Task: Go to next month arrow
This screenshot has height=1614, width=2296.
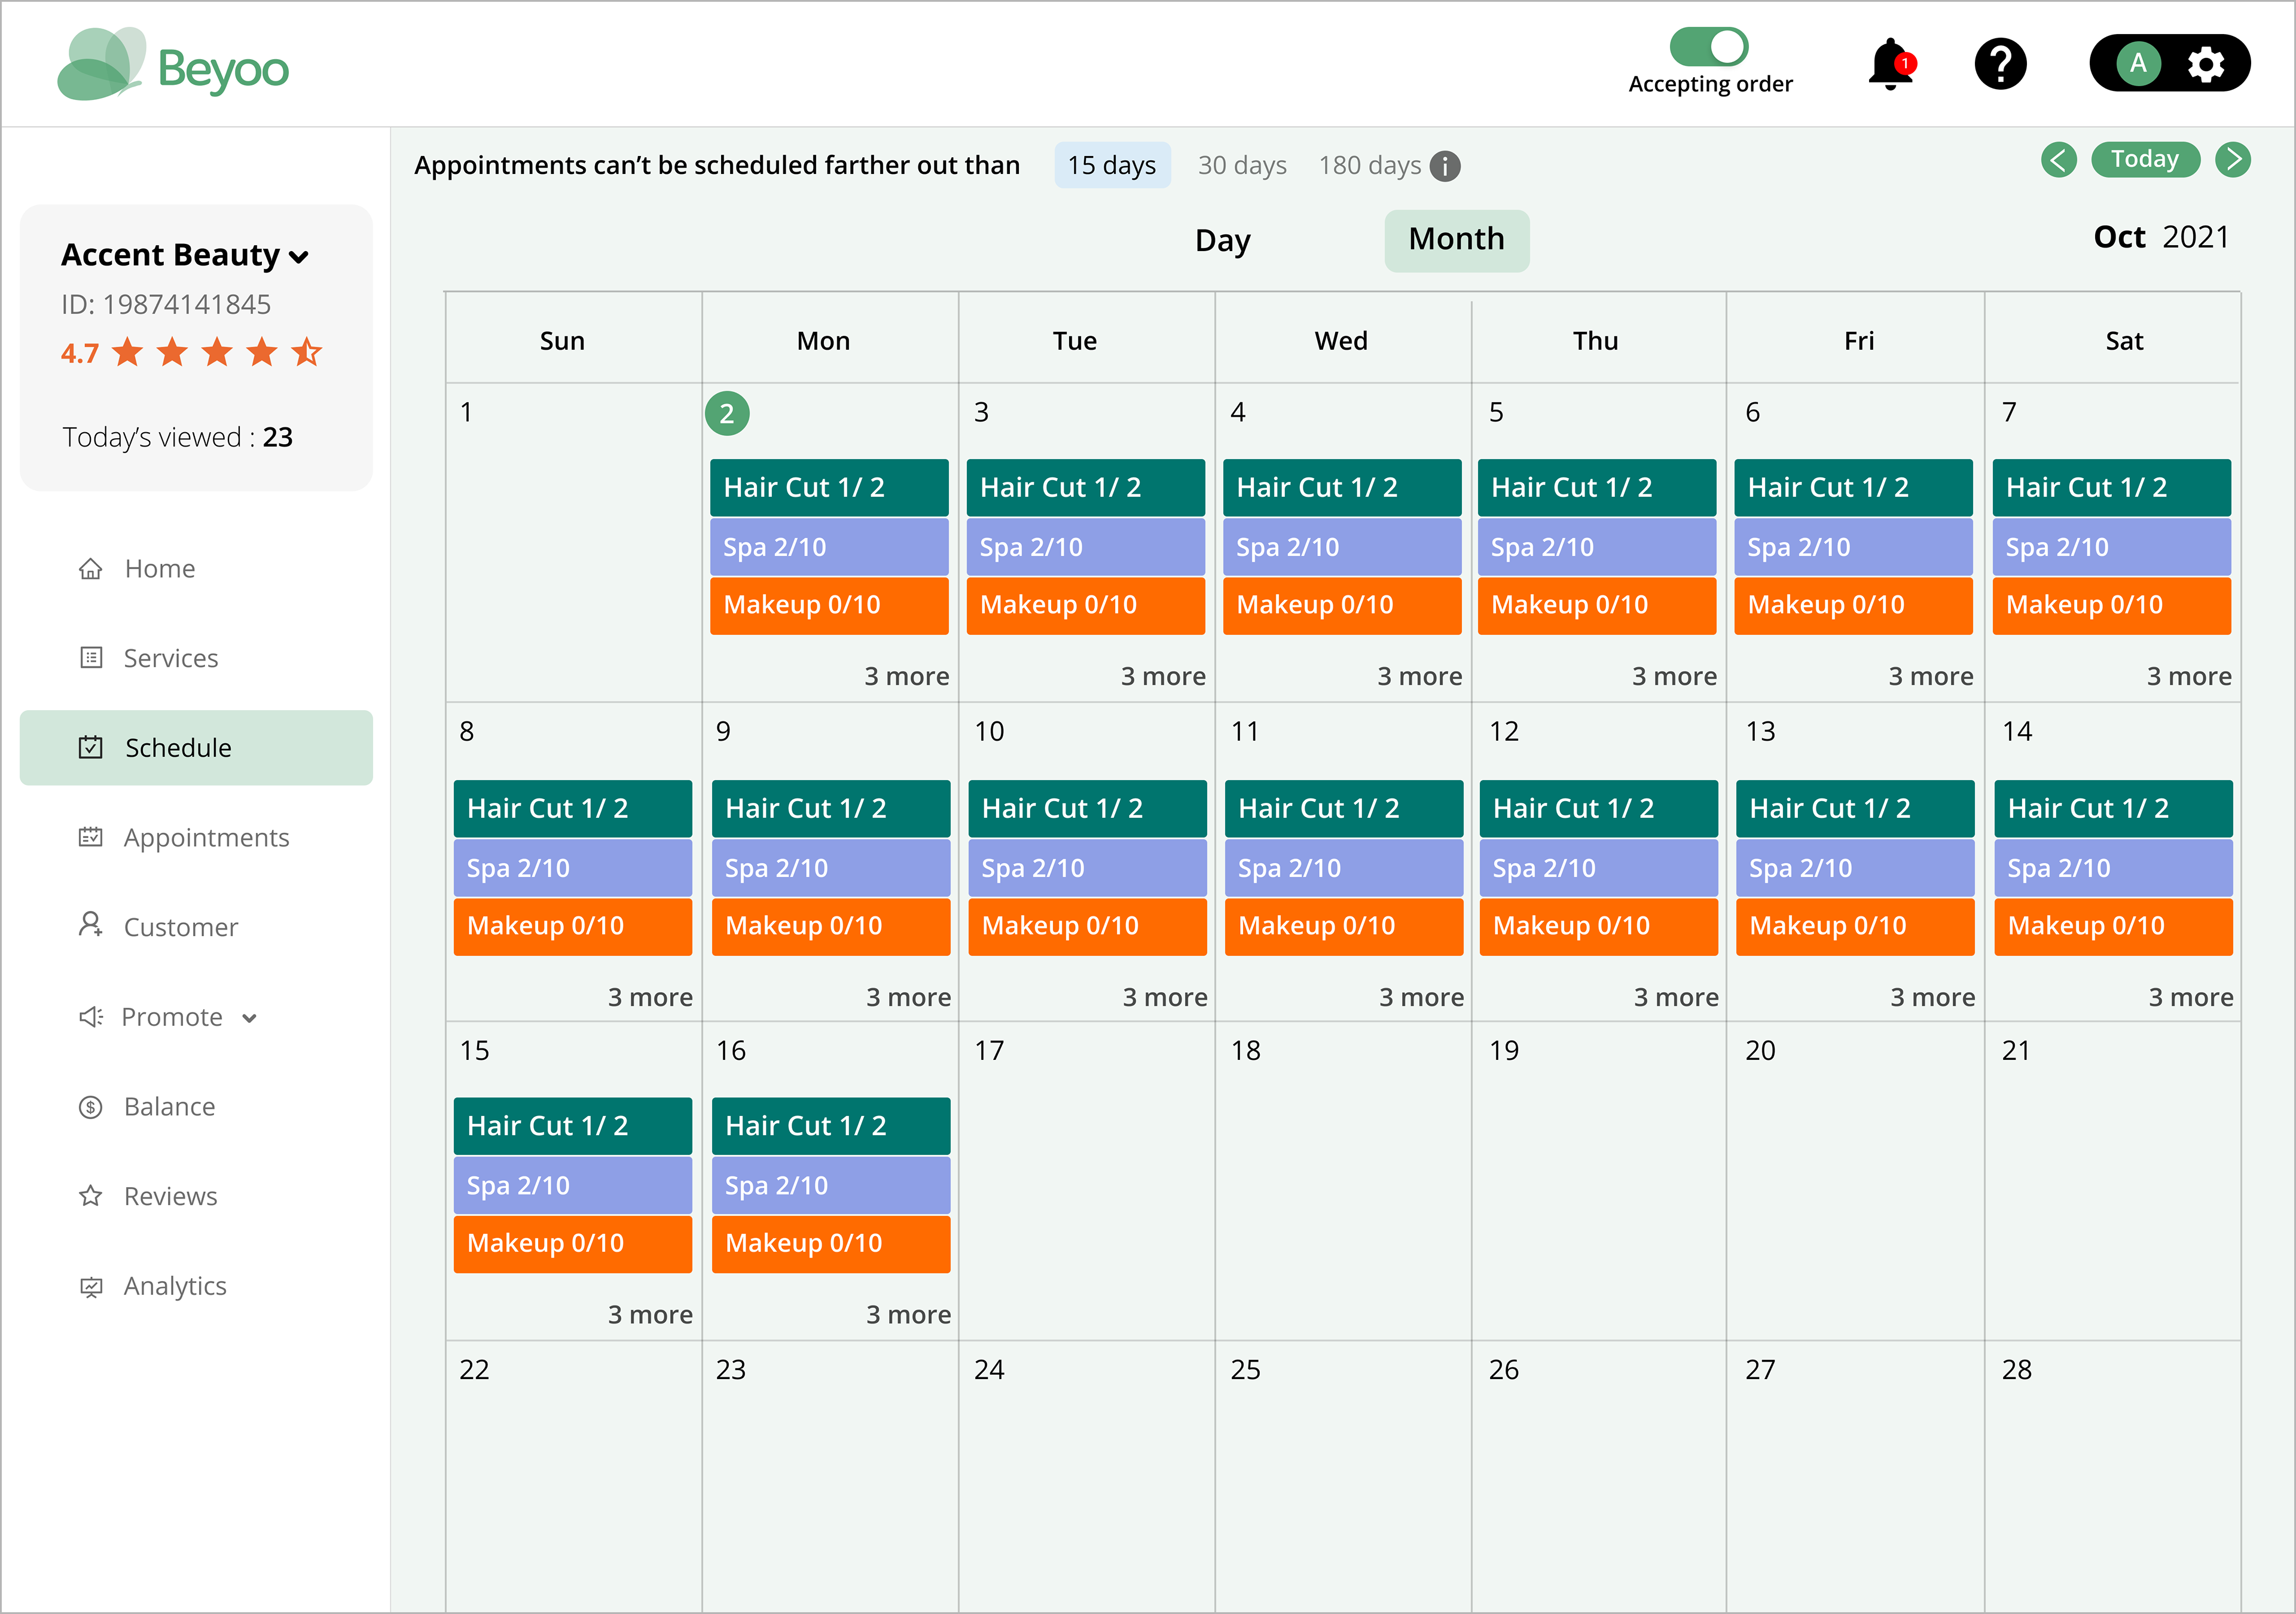Action: (2233, 159)
